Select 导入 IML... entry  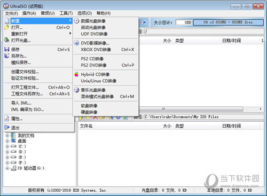coord(38,103)
